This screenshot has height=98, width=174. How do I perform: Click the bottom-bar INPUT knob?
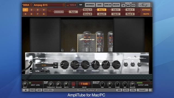[x=25, y=84]
